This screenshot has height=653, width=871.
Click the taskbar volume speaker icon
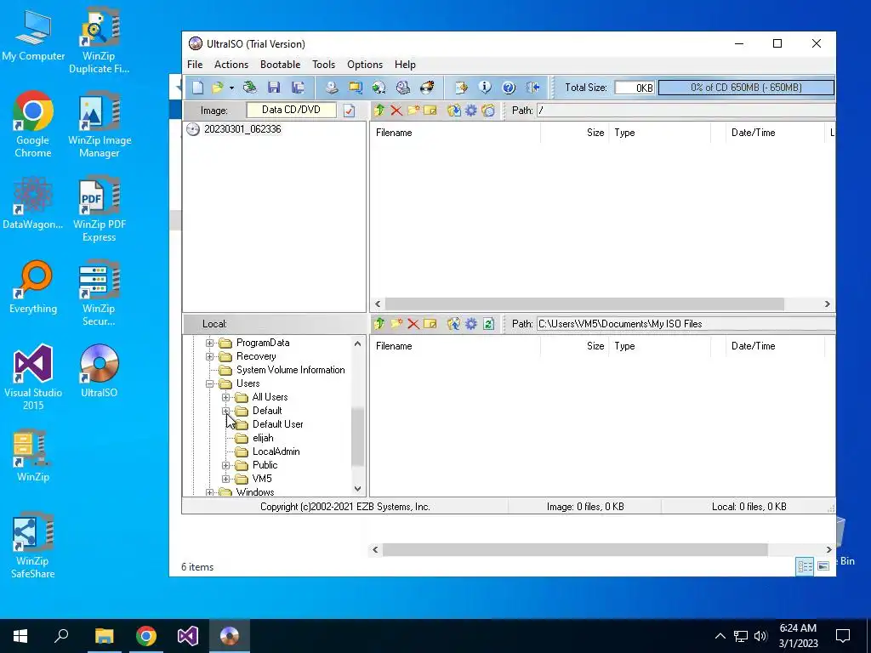coord(761,636)
